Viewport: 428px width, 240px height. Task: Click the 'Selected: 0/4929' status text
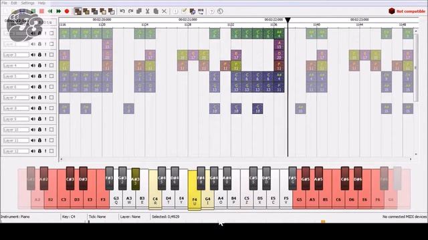point(165,217)
